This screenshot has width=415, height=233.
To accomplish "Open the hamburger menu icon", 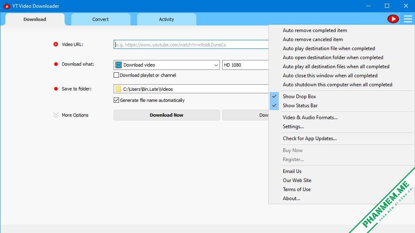I will [x=408, y=19].
